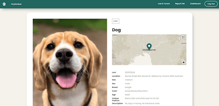Click the "Melbourne" label on the map
Screen dimensions: 219x106
coord(149,50)
